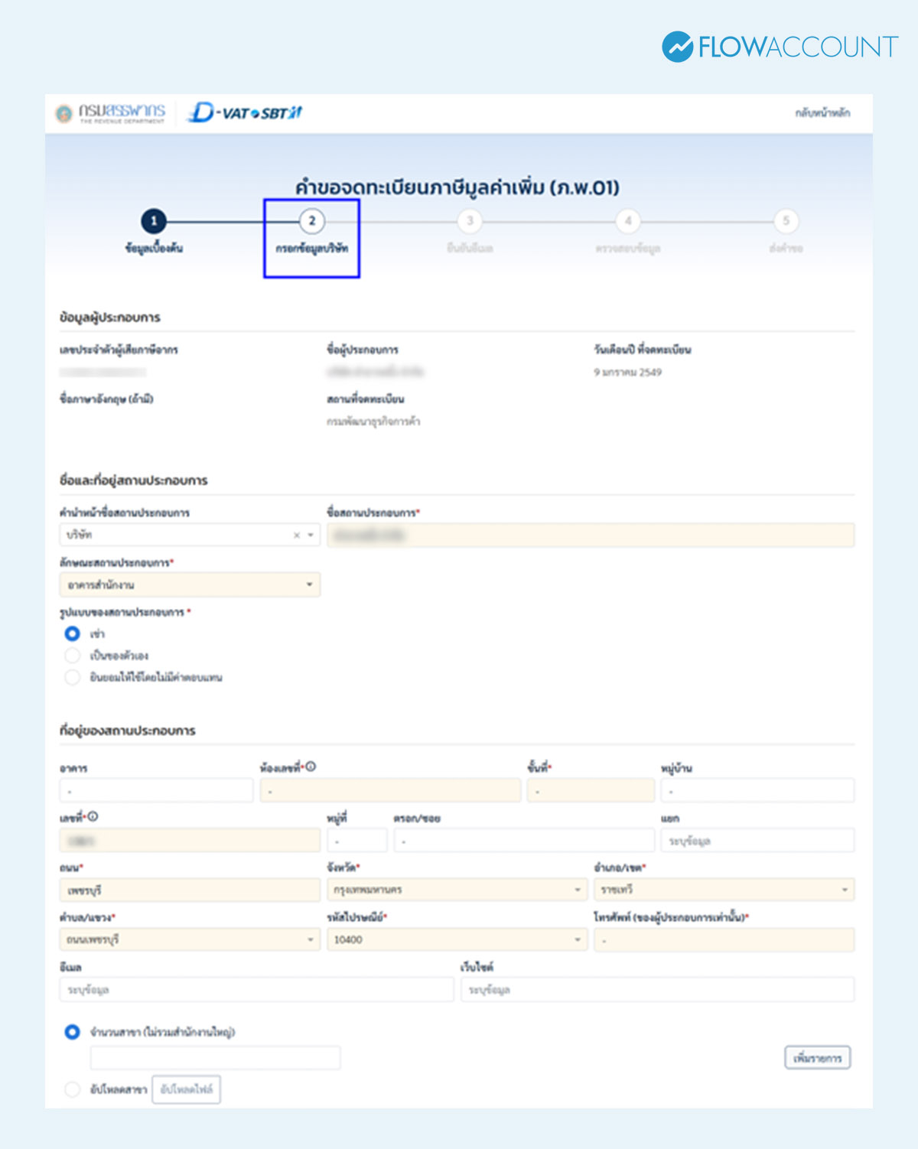918x1149 pixels.
Task: Click the info icon beside เลขที่ label
Action: click(93, 817)
